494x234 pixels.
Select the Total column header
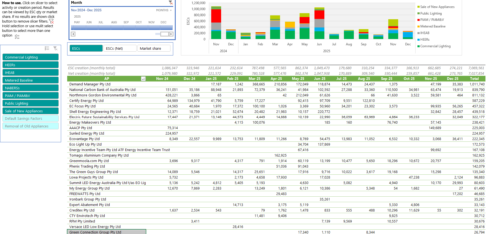474,79
